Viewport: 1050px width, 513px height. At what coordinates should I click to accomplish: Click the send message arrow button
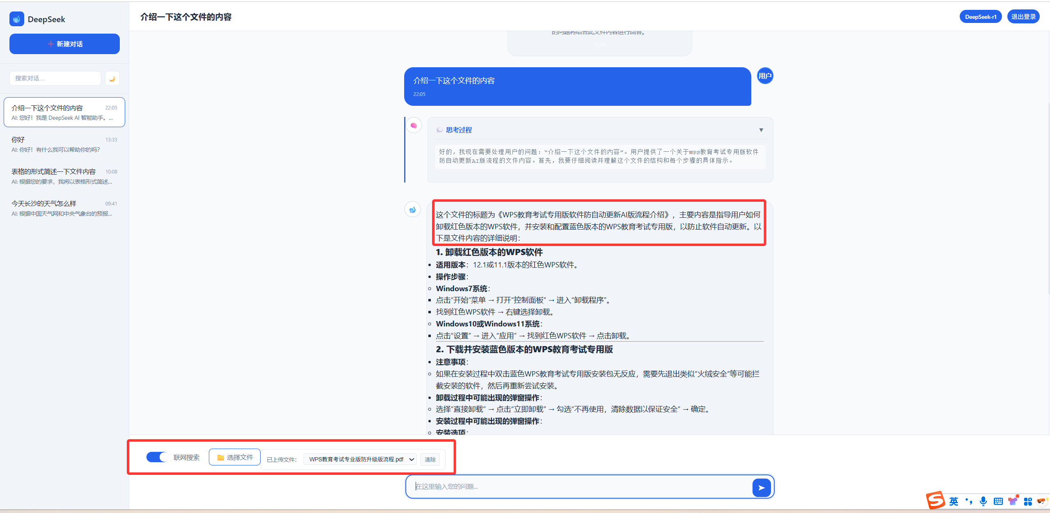click(x=761, y=488)
